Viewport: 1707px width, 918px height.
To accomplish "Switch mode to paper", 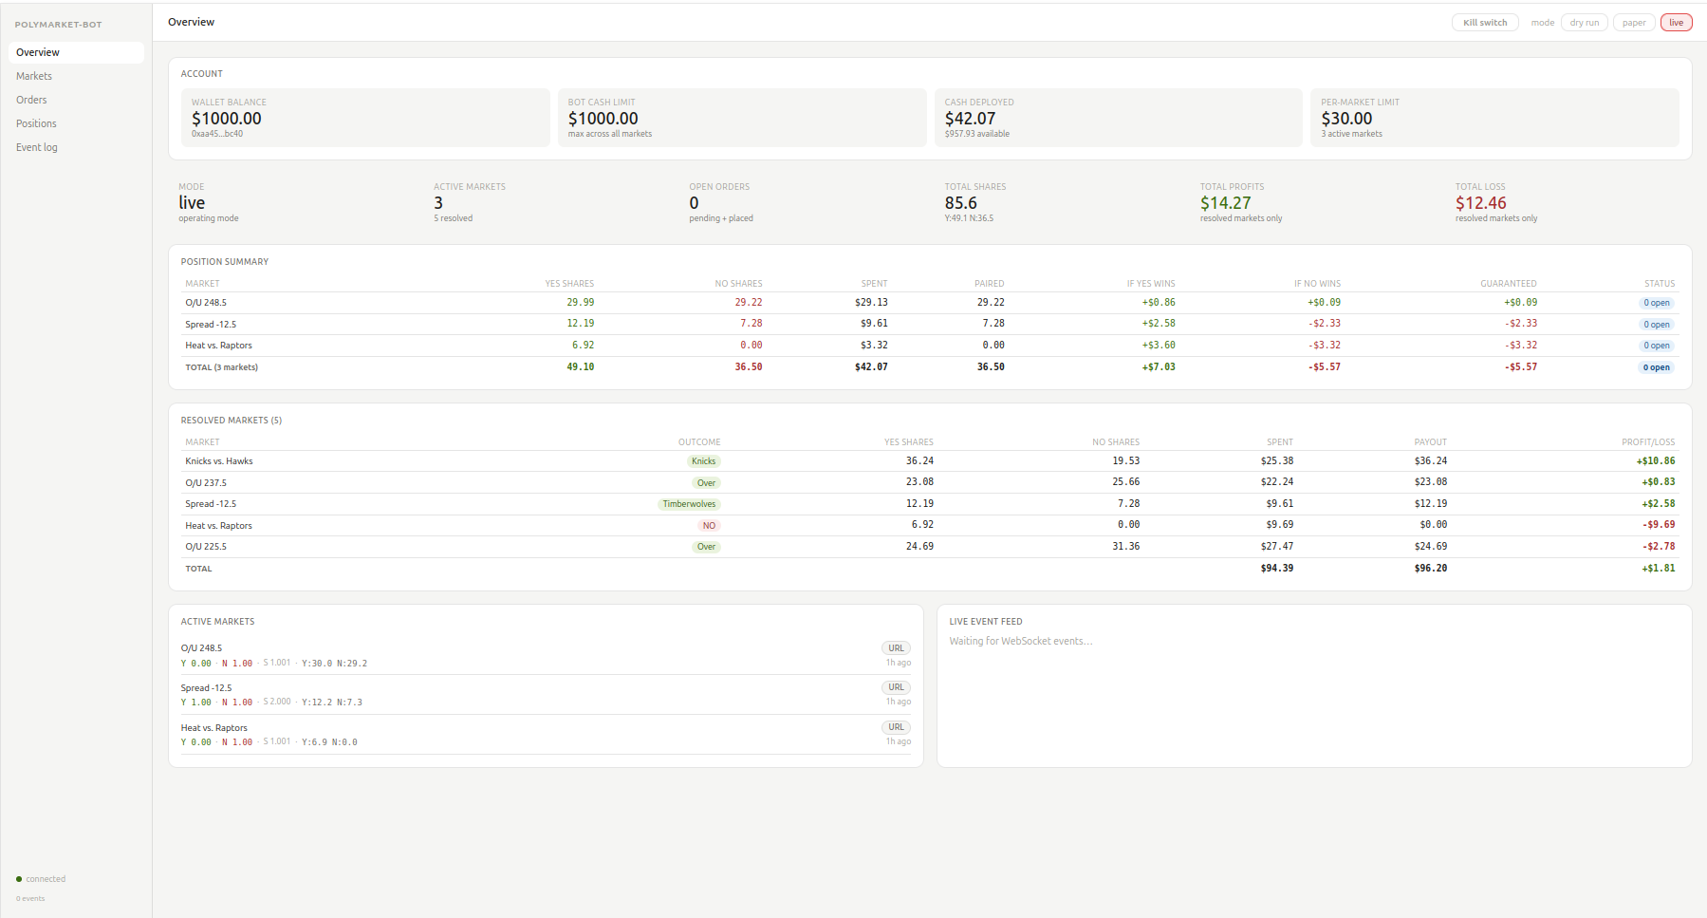I will click(x=1634, y=23).
